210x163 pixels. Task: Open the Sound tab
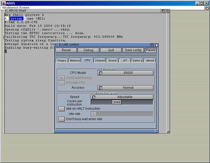(x=113, y=61)
